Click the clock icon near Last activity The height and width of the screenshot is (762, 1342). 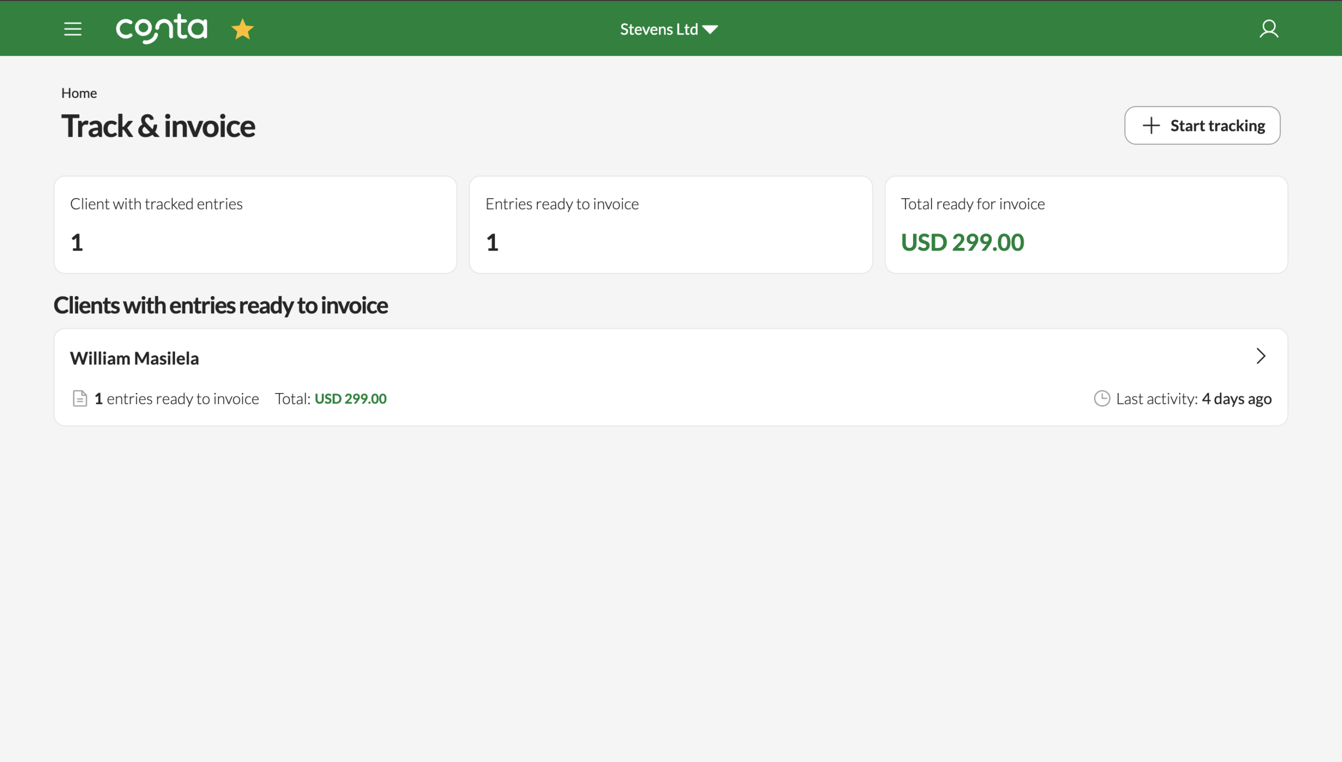tap(1102, 399)
